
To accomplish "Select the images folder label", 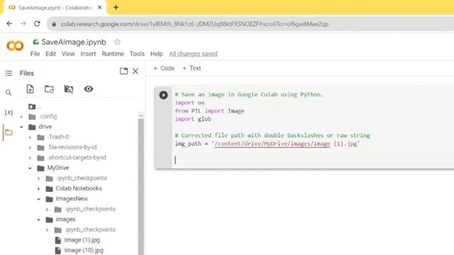I will click(65, 219).
